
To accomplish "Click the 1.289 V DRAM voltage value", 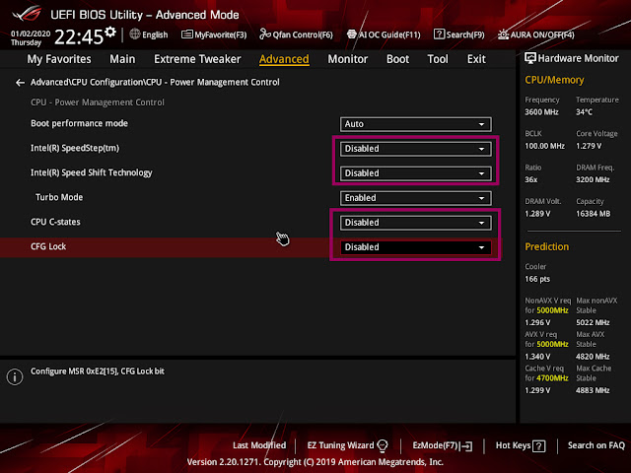I will 537,214.
